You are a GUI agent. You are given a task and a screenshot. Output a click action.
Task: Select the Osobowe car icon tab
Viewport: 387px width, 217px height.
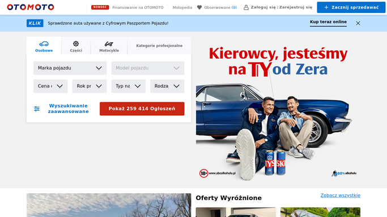coord(44,46)
